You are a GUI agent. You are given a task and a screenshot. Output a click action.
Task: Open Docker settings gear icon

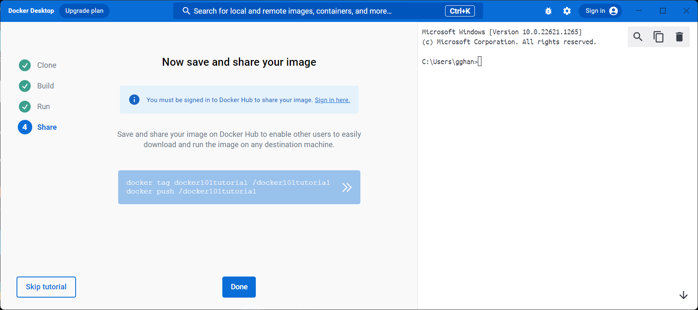[567, 11]
